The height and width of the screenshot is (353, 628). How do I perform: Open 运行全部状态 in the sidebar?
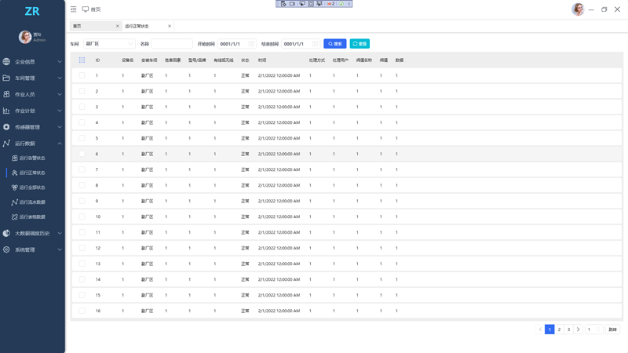point(32,187)
